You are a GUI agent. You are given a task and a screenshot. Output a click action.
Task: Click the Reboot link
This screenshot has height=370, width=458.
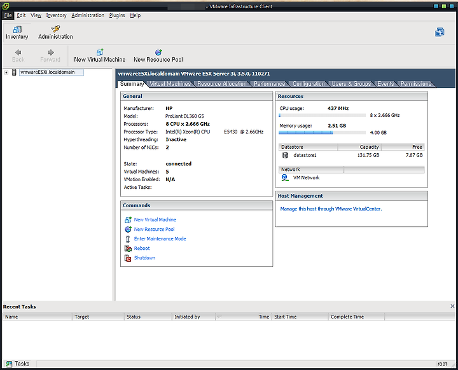(x=142, y=248)
